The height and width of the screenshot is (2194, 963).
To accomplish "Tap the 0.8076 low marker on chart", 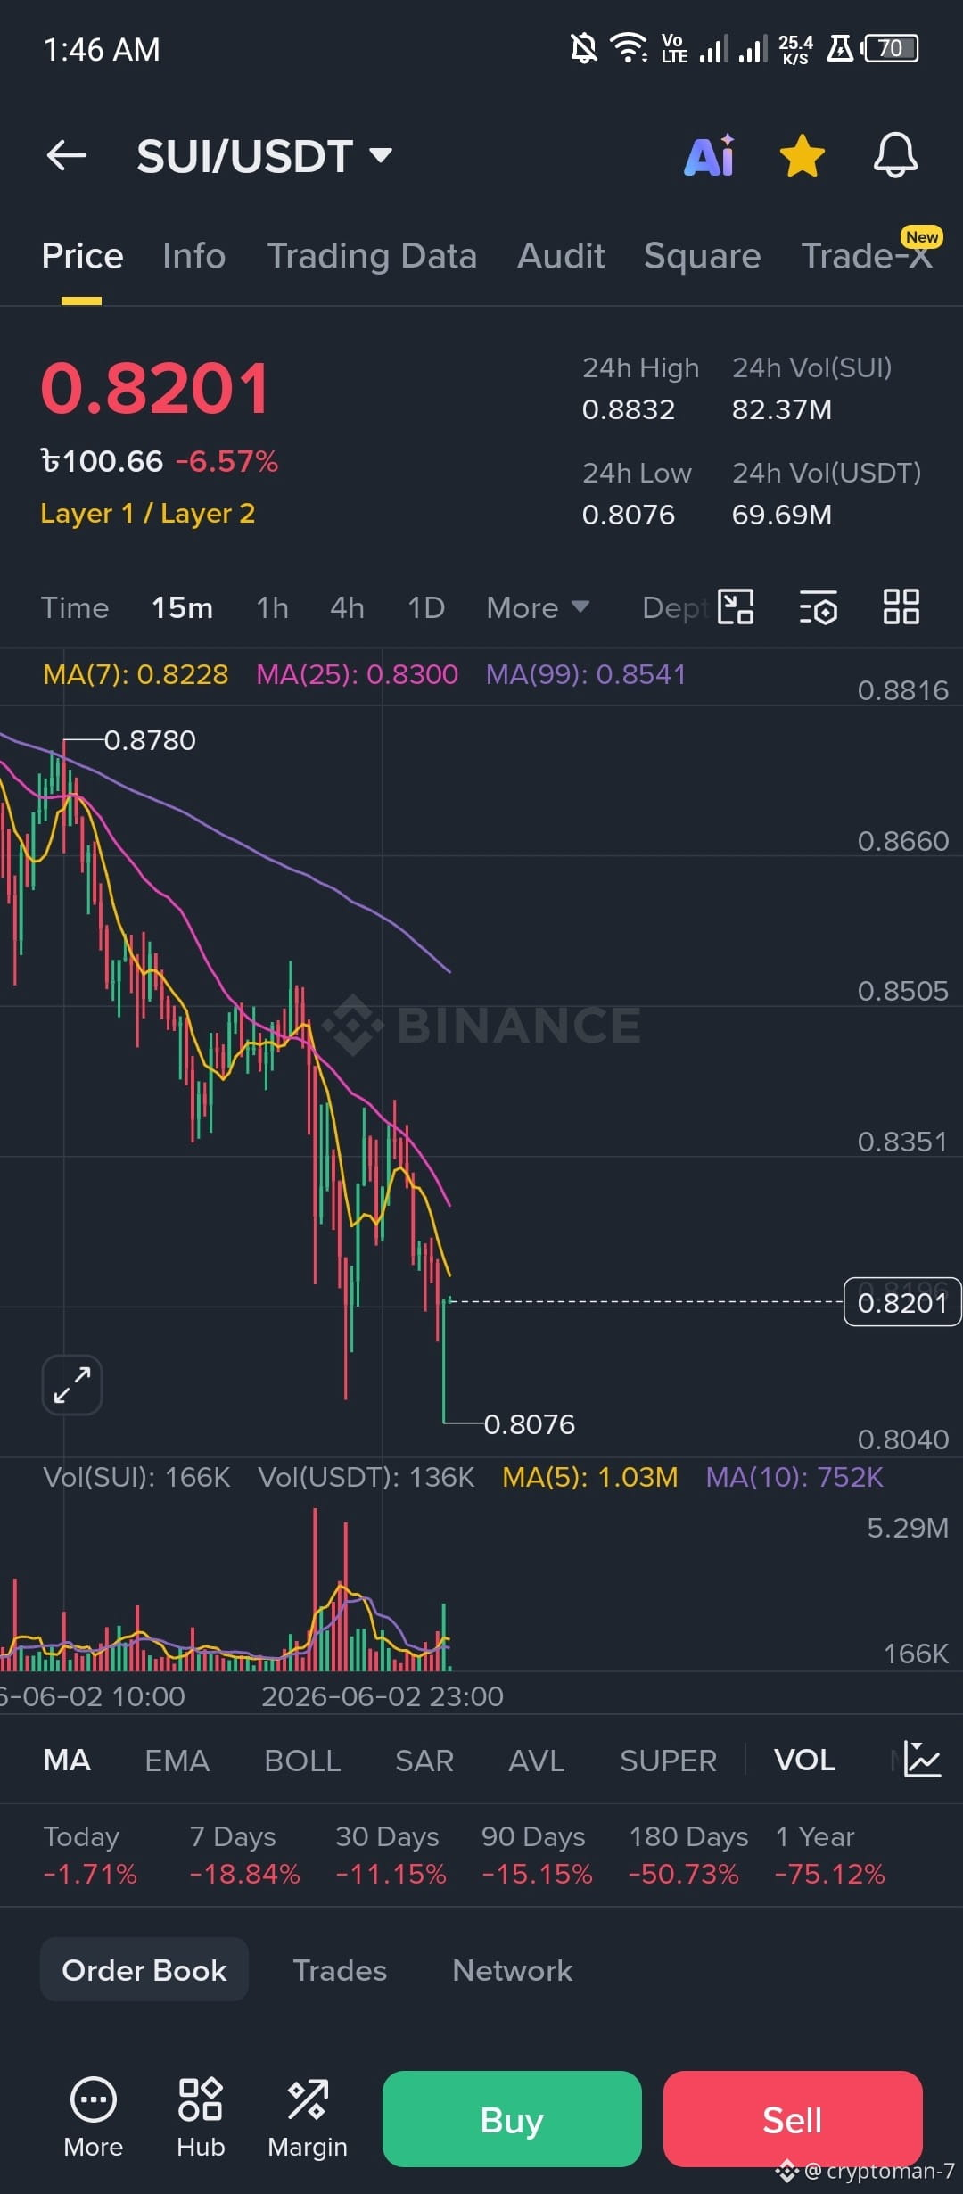I will coord(530,1424).
